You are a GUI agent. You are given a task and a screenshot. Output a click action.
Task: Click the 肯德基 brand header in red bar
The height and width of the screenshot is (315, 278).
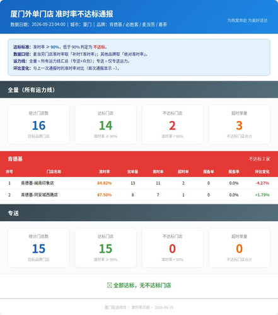[15, 159]
